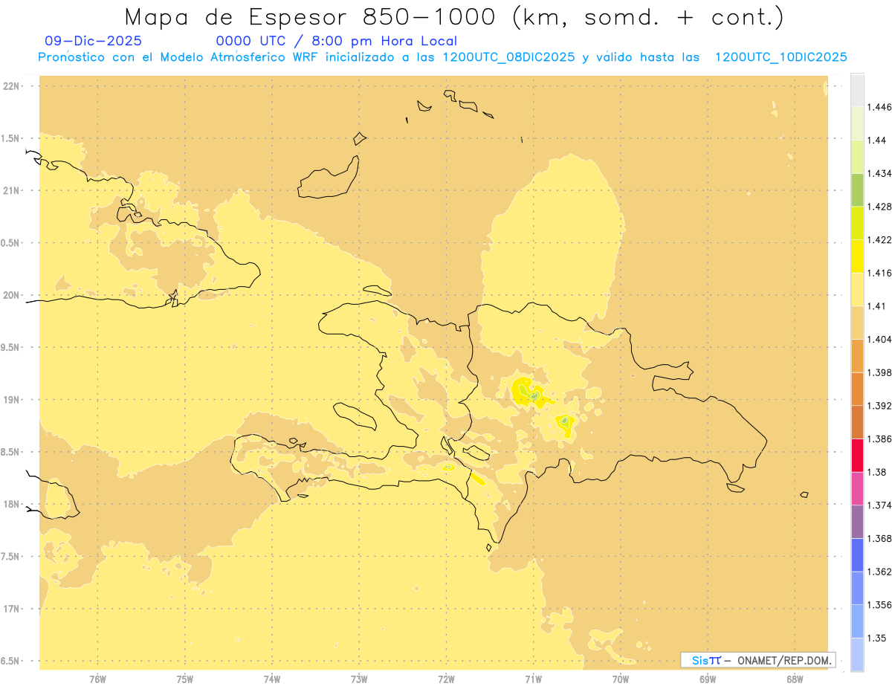Click the "73W" longitude label

click(359, 679)
